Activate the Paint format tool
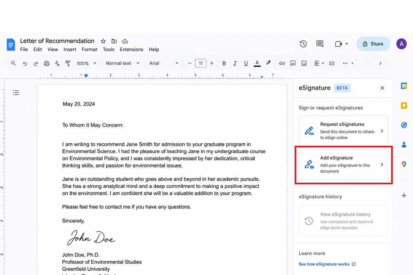 [x=68, y=63]
